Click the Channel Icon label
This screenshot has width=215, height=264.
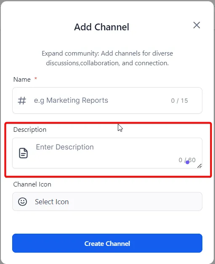32,184
